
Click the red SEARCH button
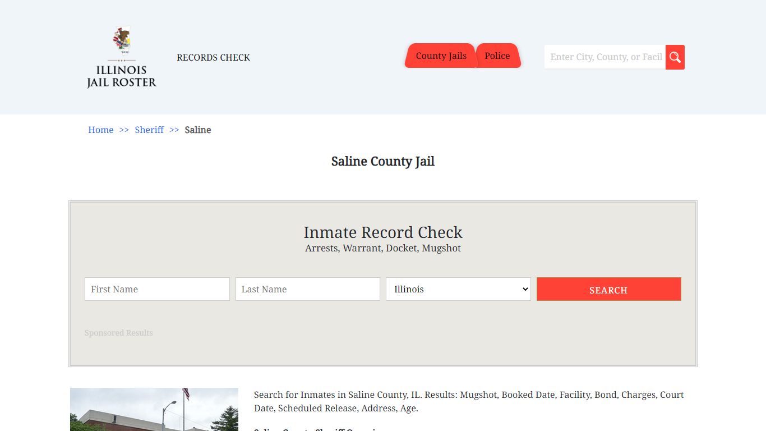[609, 289]
